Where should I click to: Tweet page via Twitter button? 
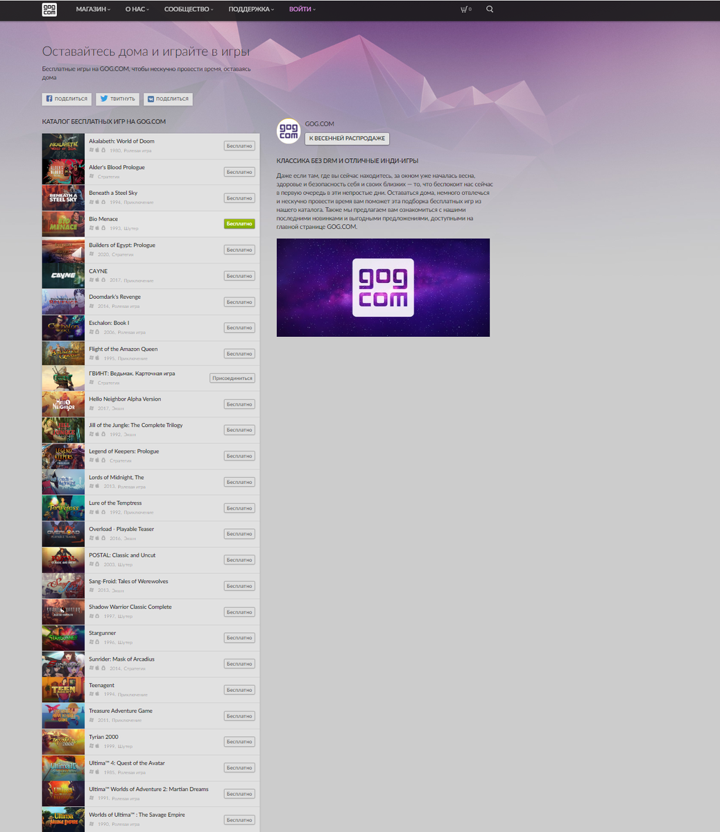(x=118, y=99)
